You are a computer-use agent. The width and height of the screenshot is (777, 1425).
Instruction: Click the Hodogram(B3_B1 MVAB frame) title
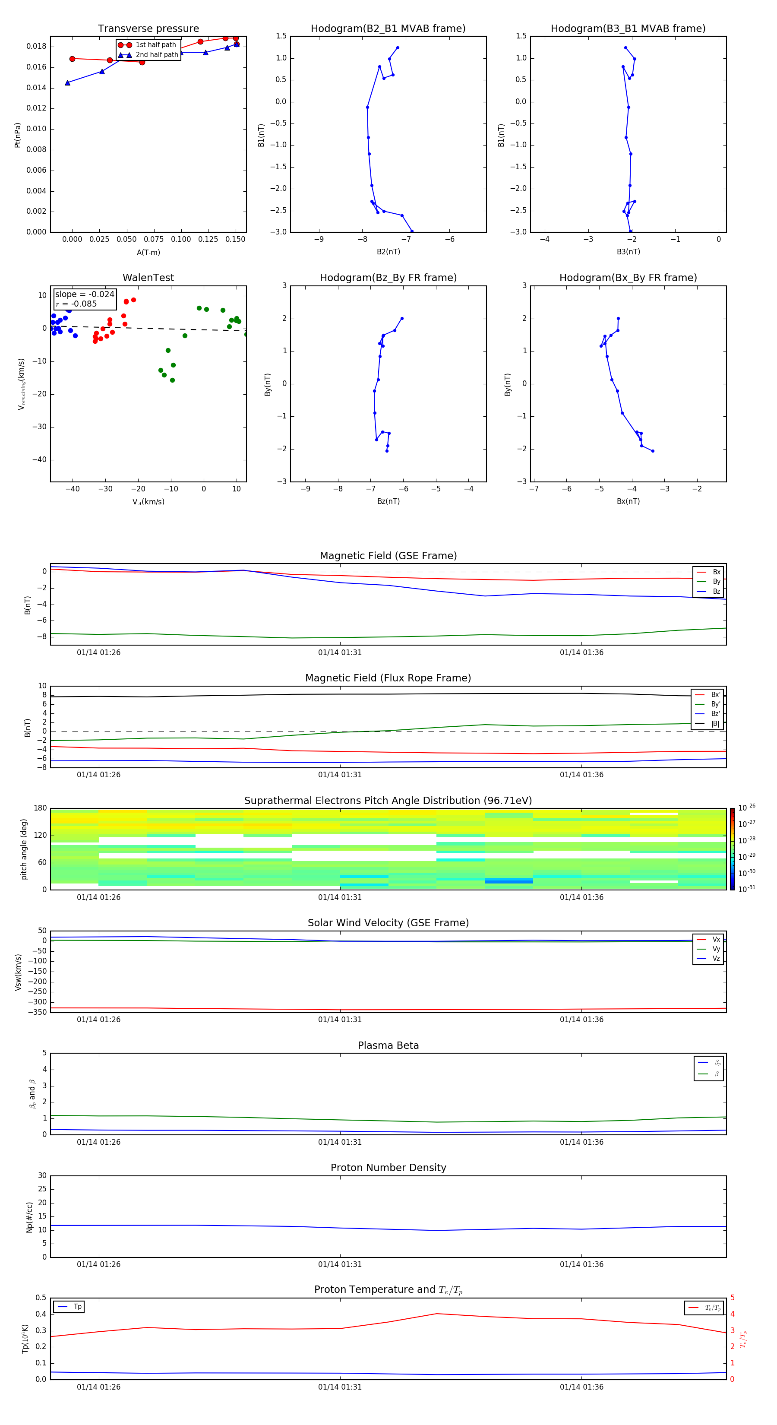628,29
